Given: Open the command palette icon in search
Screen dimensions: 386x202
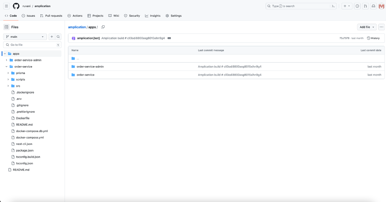Looking at the screenshot, I should pyautogui.click(x=334, y=6).
